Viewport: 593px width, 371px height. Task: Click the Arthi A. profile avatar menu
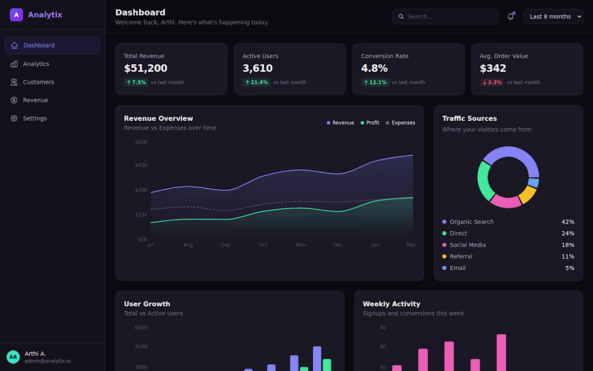tap(12, 356)
